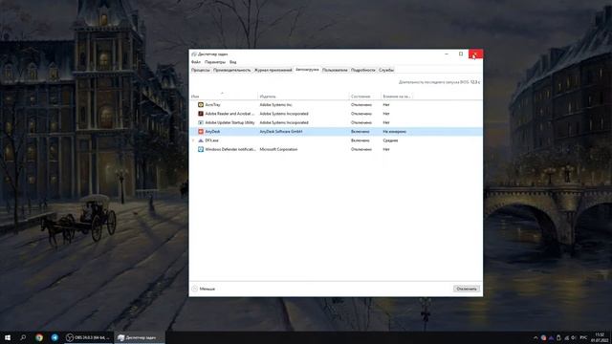612x344 pixels.
Task: Launch Chrome from the taskbar
Action: 39,337
